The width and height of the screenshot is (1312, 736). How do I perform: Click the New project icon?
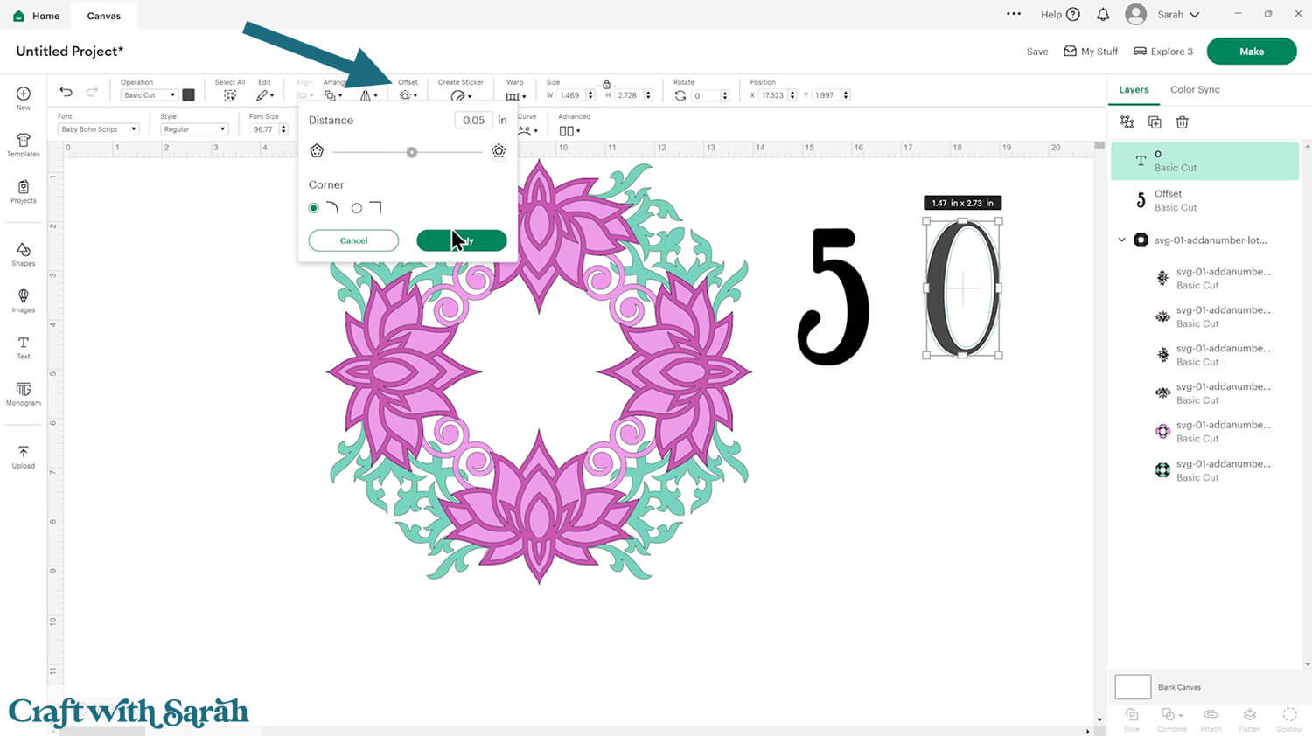point(24,98)
